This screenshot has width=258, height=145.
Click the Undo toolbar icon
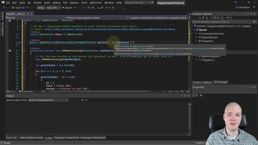pos(27,8)
